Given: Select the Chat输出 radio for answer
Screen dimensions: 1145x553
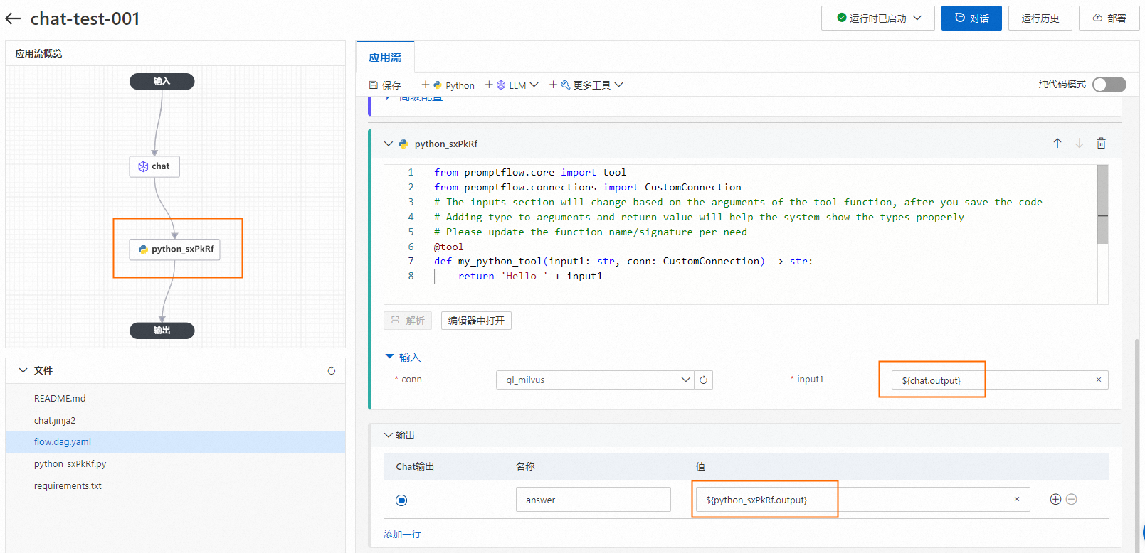Looking at the screenshot, I should click(401, 500).
